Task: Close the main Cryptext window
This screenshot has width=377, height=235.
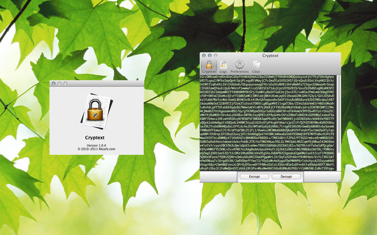Action: [x=204, y=55]
